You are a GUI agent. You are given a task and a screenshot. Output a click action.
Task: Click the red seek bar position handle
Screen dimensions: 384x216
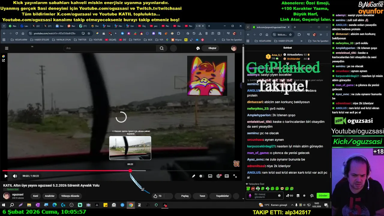point(130,171)
